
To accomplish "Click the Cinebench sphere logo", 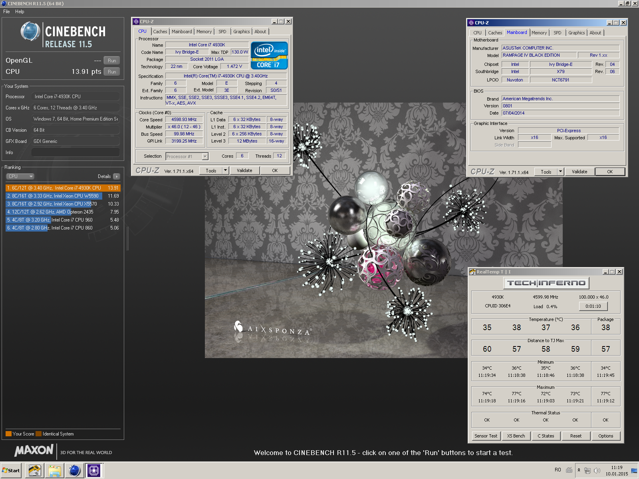I will 30,32.
